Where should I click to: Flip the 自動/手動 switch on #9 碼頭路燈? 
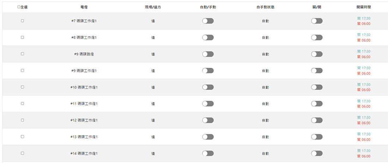tap(208, 54)
